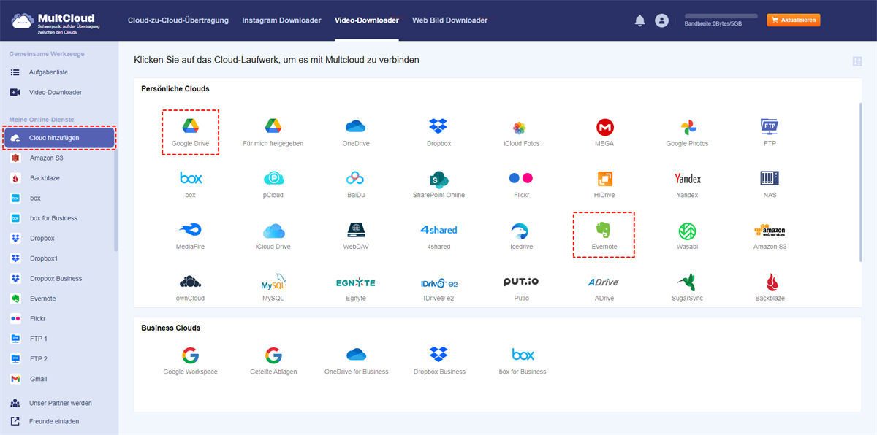877x435 pixels.
Task: Click 'Freunde einladen' link
Action: [53, 421]
